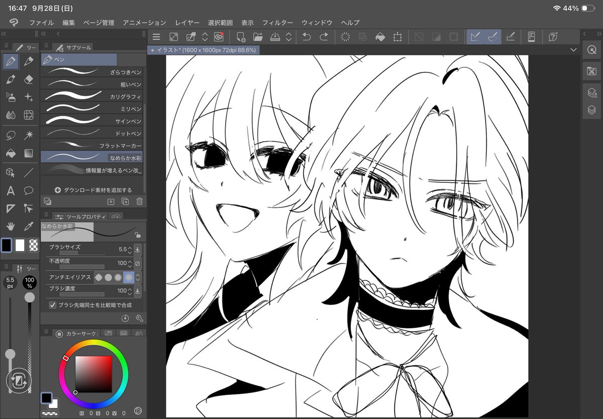Select strongest anti-aliasing option

[129, 277]
